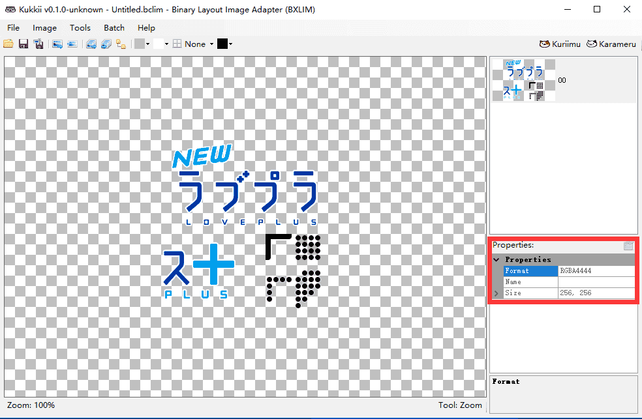Click the Batch export images icon

(x=91, y=44)
